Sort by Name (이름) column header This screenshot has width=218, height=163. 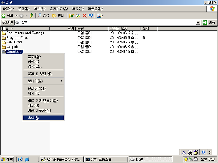(25, 29)
